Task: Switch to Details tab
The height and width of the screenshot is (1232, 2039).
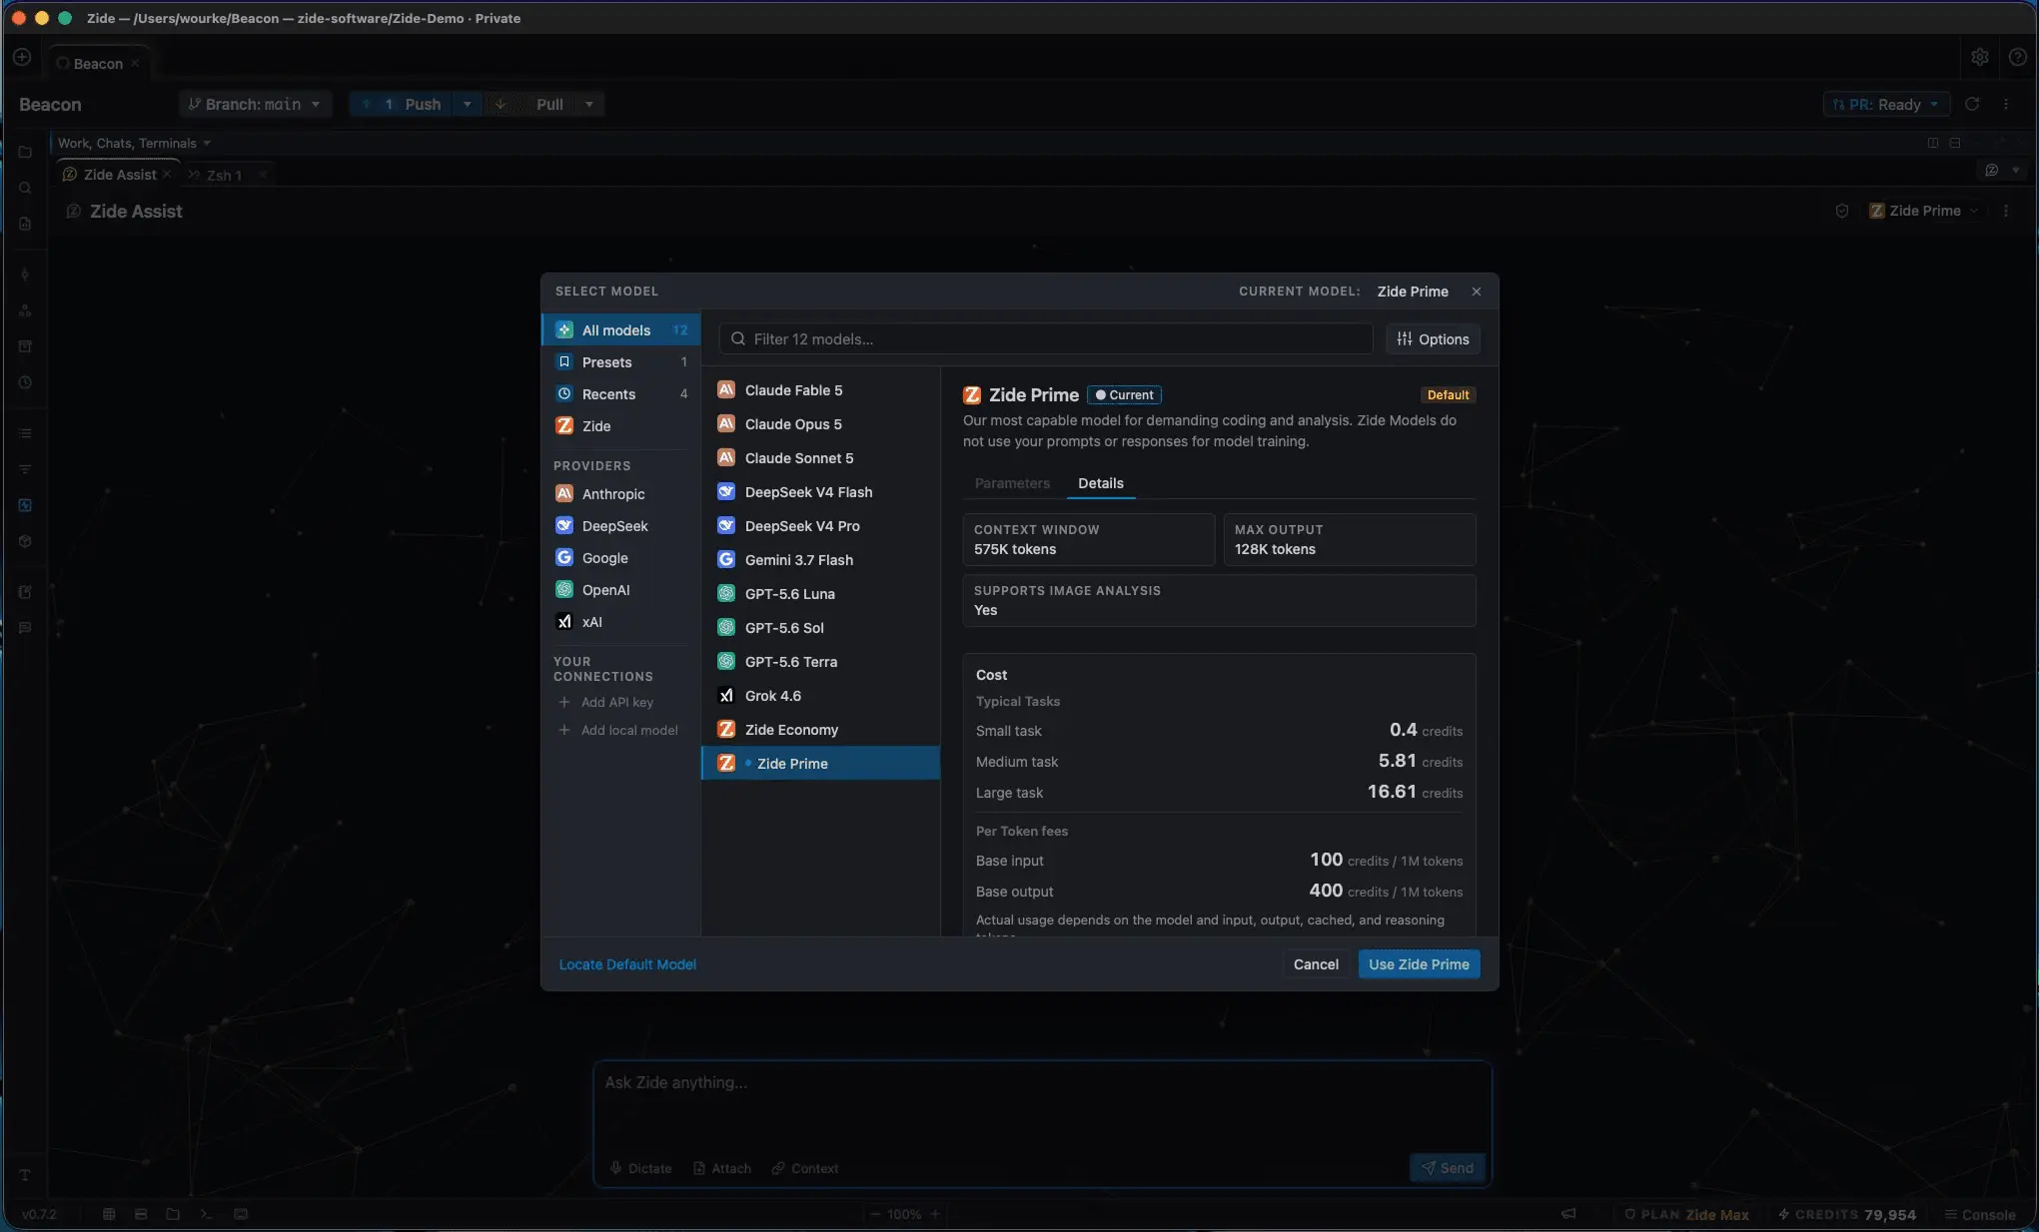Action: tap(1100, 483)
